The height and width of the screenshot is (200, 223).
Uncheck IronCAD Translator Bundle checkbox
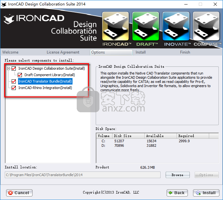(x=14, y=81)
